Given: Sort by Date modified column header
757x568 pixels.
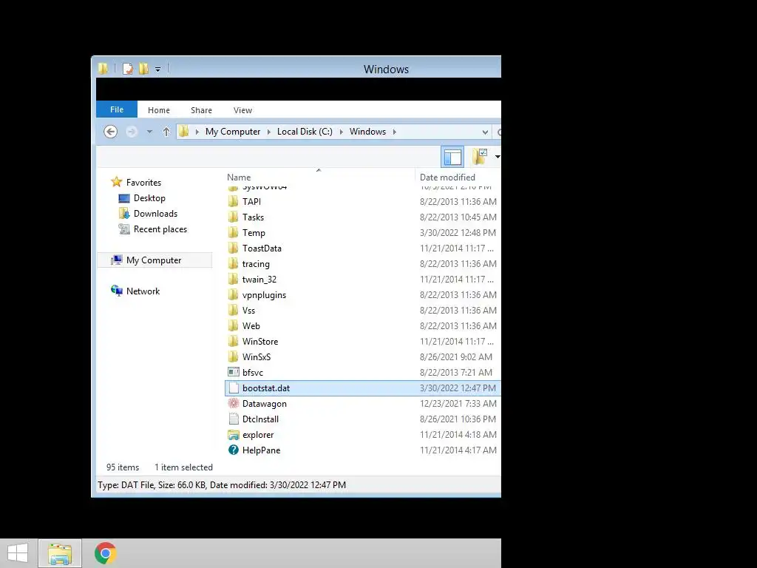Looking at the screenshot, I should click(447, 177).
